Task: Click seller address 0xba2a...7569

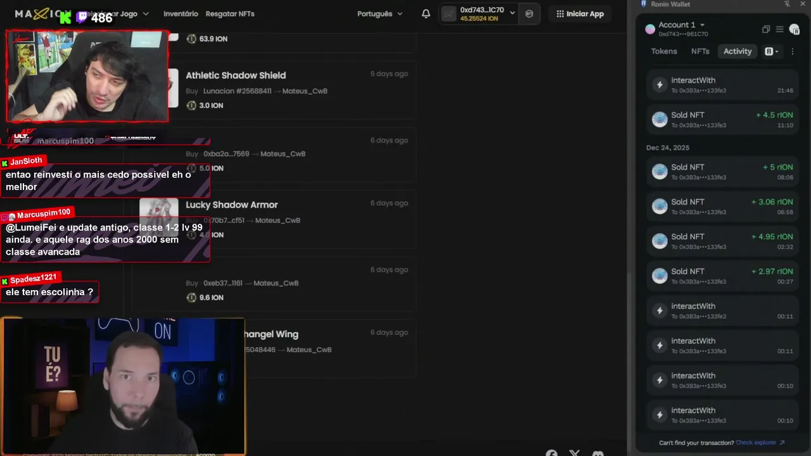Action: click(226, 154)
